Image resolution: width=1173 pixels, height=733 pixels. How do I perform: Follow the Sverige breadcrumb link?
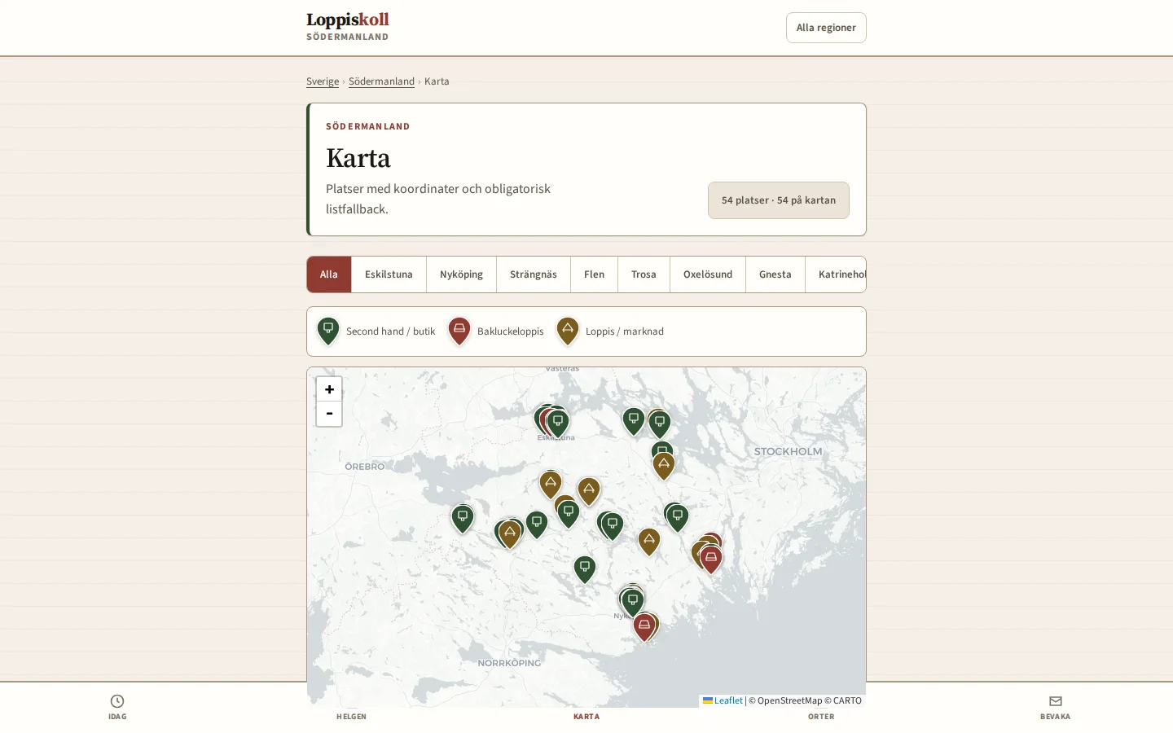[x=323, y=81]
